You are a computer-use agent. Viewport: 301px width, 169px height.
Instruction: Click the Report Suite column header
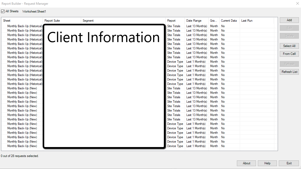[62, 21]
